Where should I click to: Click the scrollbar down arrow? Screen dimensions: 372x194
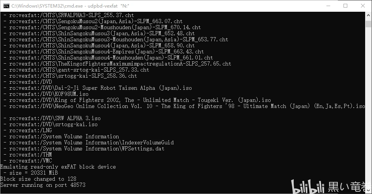[x=369, y=190]
